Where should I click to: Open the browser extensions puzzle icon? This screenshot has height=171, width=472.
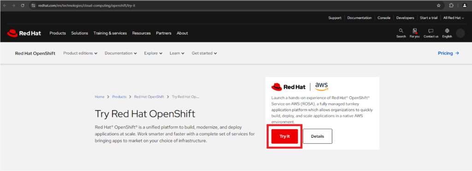451,6
